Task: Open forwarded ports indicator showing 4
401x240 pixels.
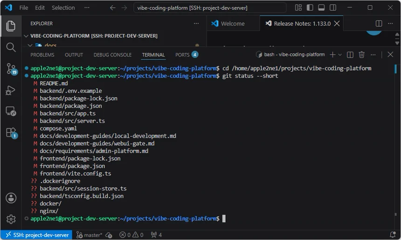Action: tap(156, 235)
